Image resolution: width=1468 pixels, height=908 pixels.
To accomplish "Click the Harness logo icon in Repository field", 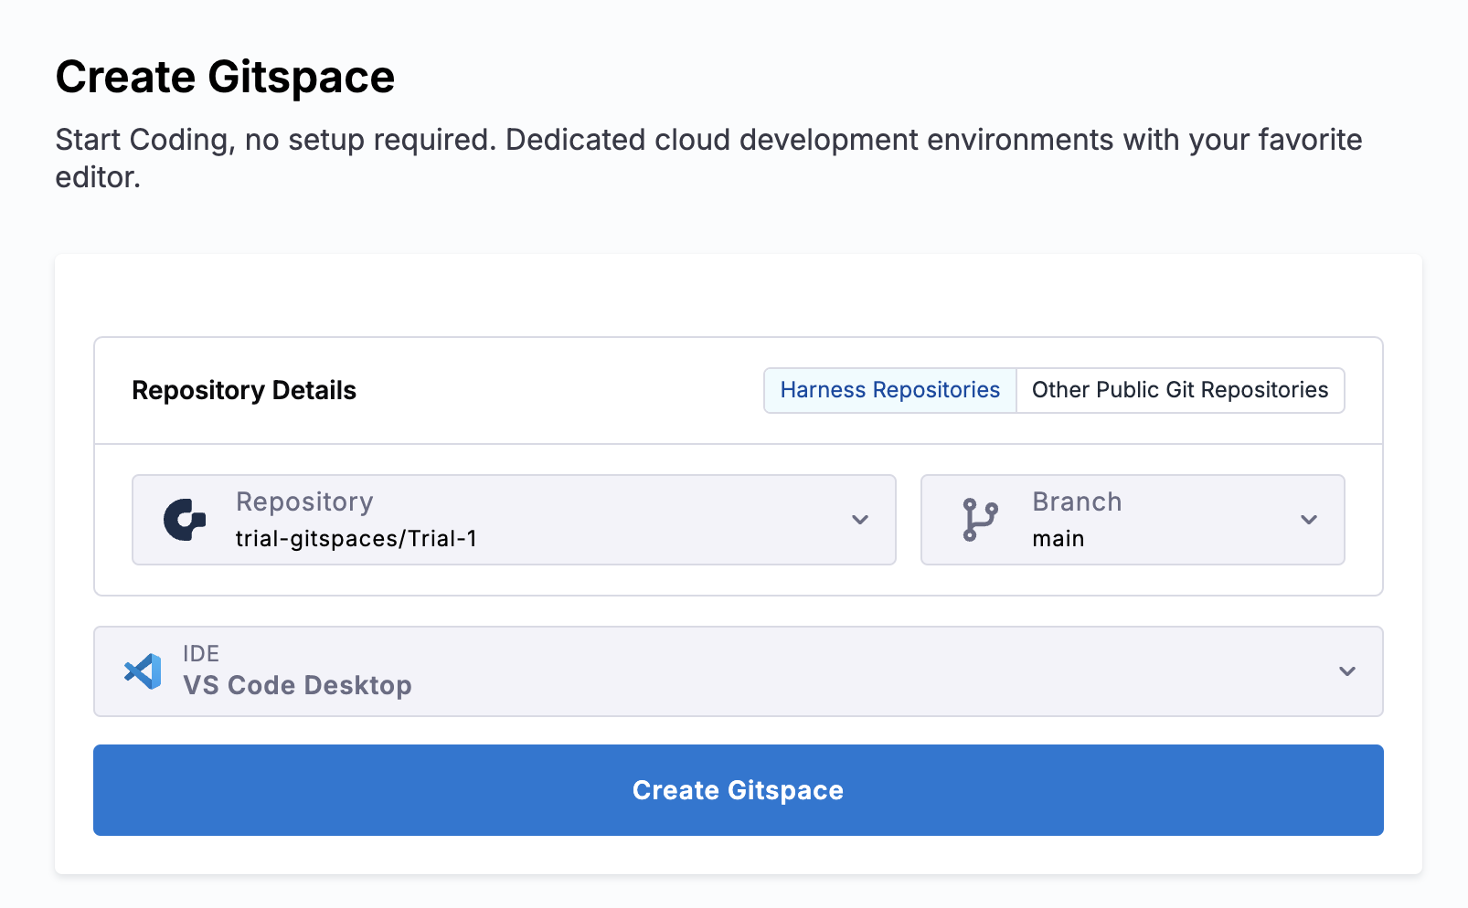I will (x=185, y=520).
